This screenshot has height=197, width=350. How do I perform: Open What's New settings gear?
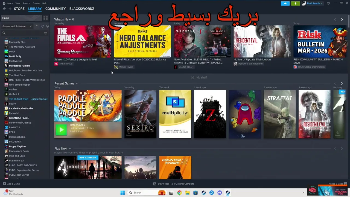(73, 19)
